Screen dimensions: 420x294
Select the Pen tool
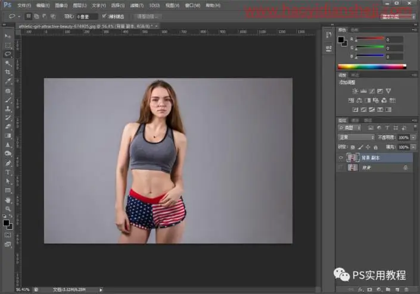[8, 163]
